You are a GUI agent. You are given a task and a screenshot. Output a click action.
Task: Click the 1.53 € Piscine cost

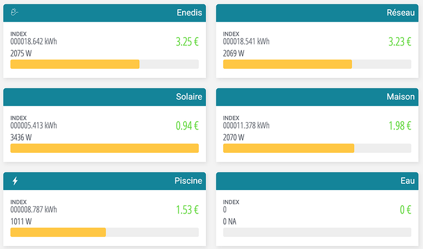(x=187, y=210)
